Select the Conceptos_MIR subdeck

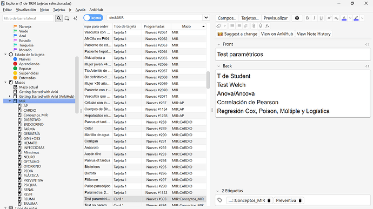pyautogui.click(x=36, y=115)
